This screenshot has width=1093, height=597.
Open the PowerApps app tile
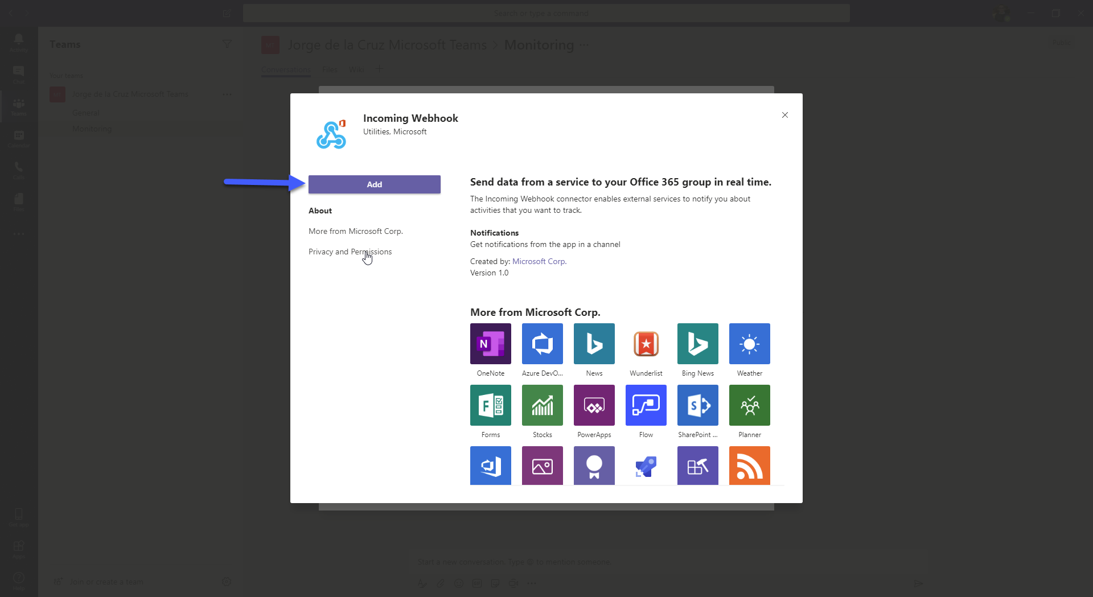pyautogui.click(x=594, y=405)
